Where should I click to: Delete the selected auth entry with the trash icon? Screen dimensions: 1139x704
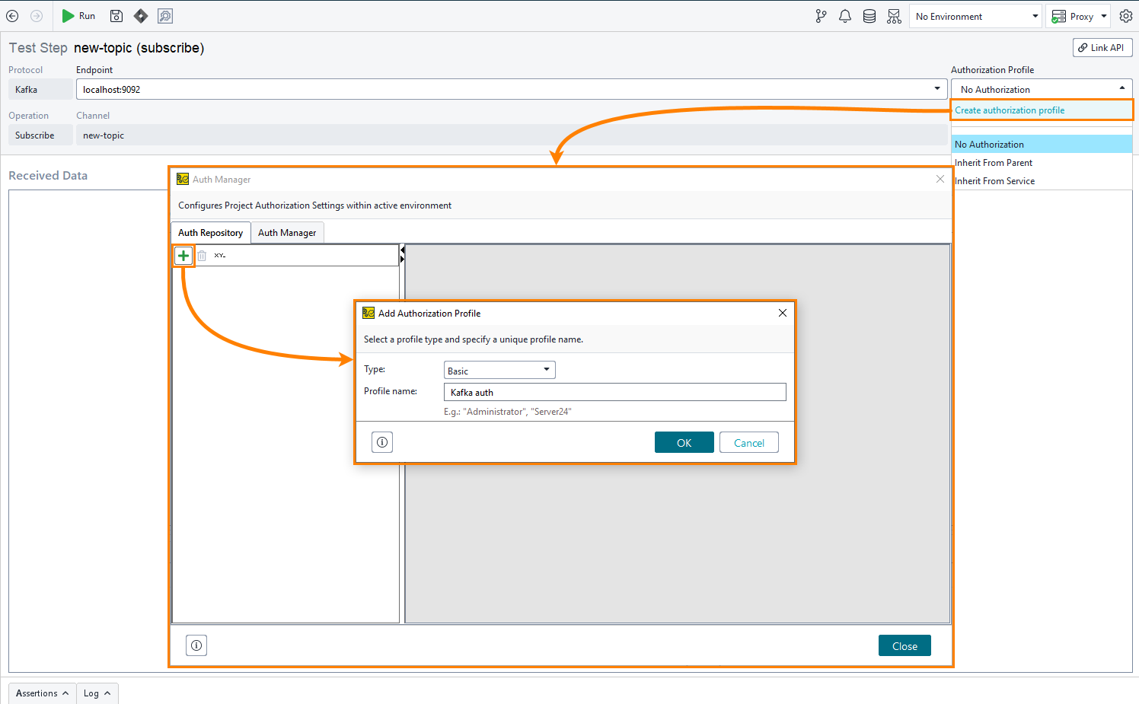coord(202,255)
